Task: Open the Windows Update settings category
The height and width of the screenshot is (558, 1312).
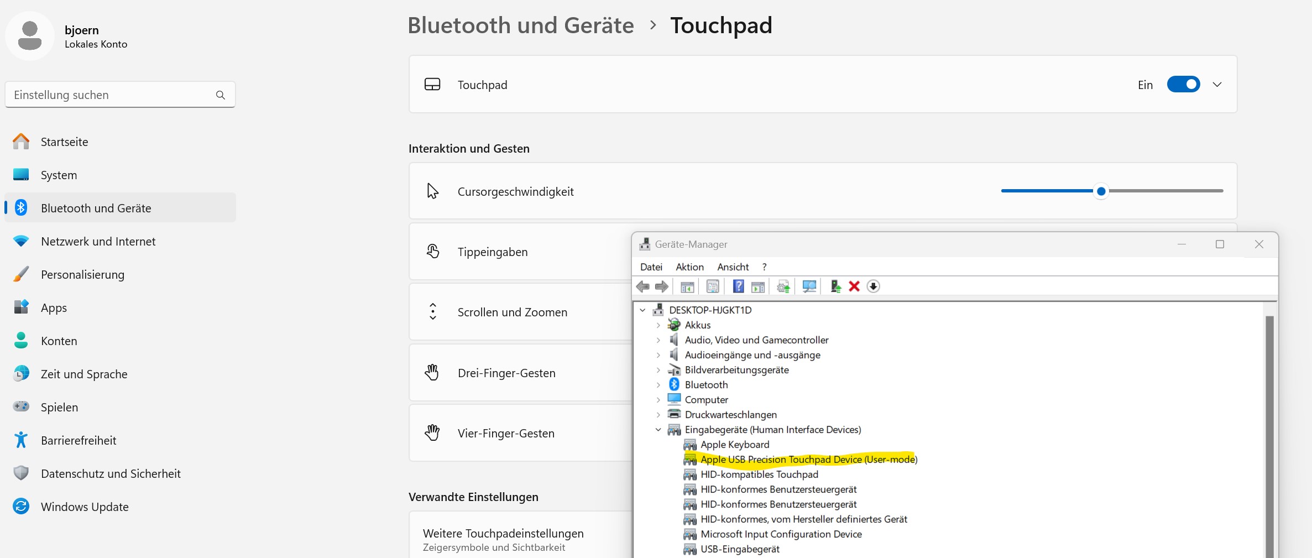Action: [121, 507]
